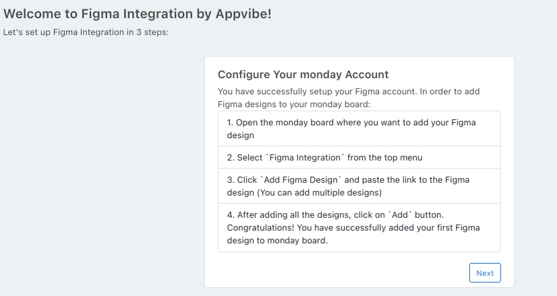
Task: Click Figma account text in the description
Action: (386, 92)
